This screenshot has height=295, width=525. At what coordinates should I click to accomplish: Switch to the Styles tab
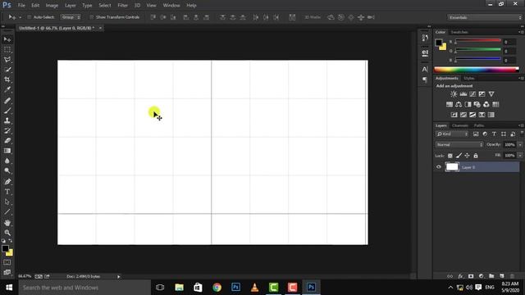click(468, 79)
